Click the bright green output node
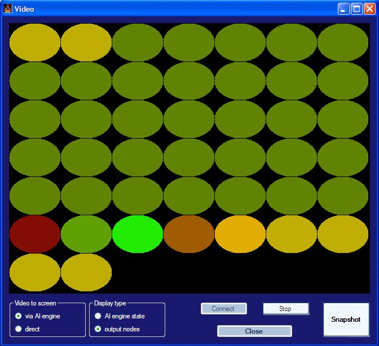The height and width of the screenshot is (346, 379). [138, 234]
